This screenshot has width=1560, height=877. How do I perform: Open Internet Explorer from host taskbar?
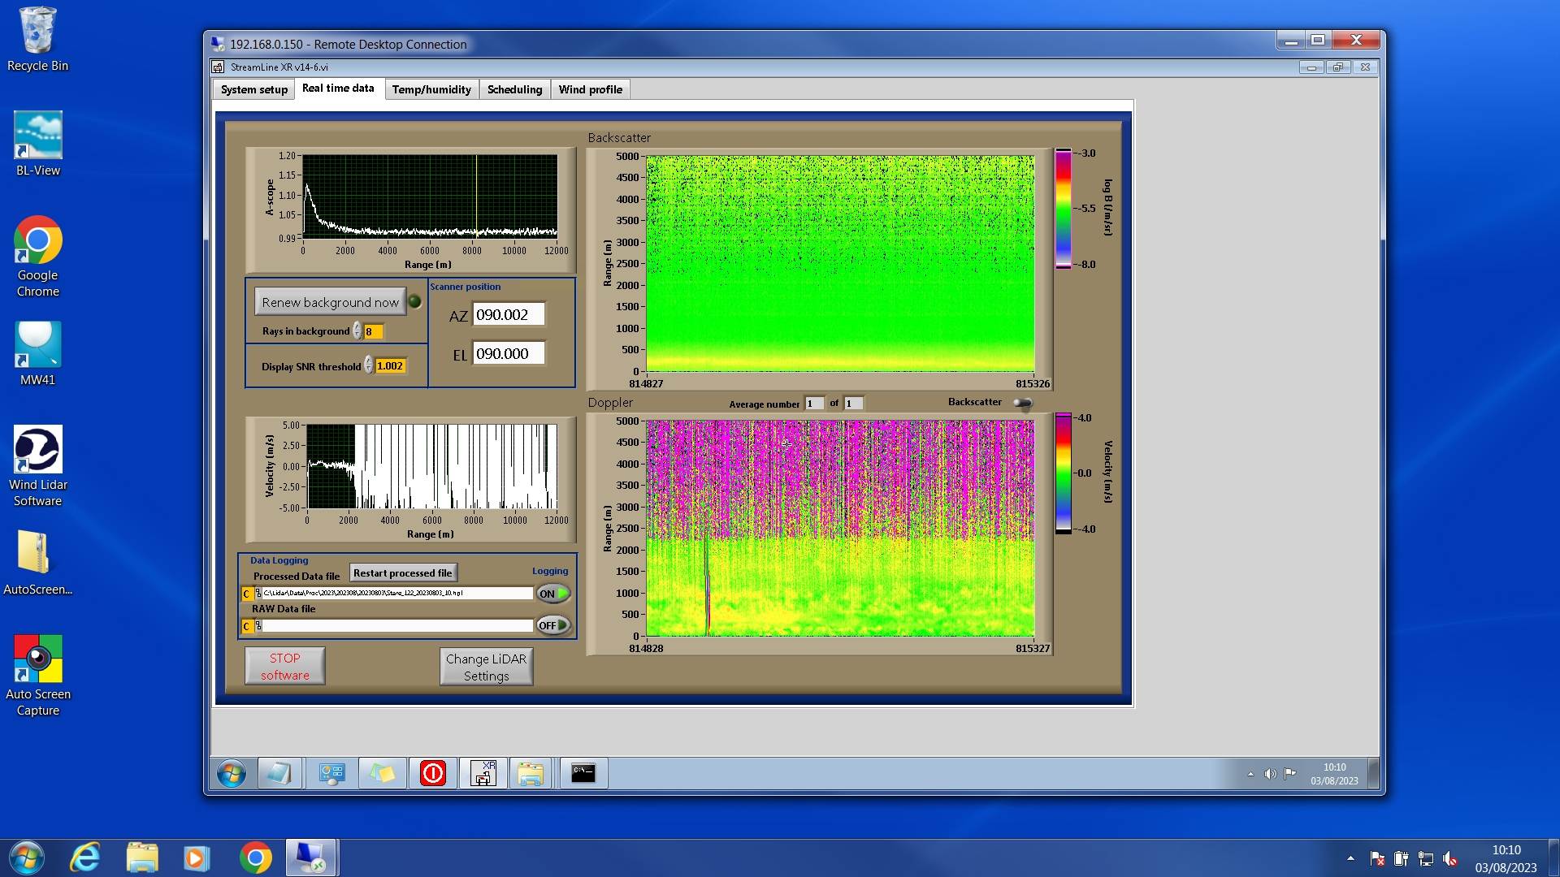[84, 858]
